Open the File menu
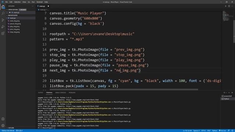Image resolution: width=235 pixels, height=132 pixels. click(x=6, y=2)
